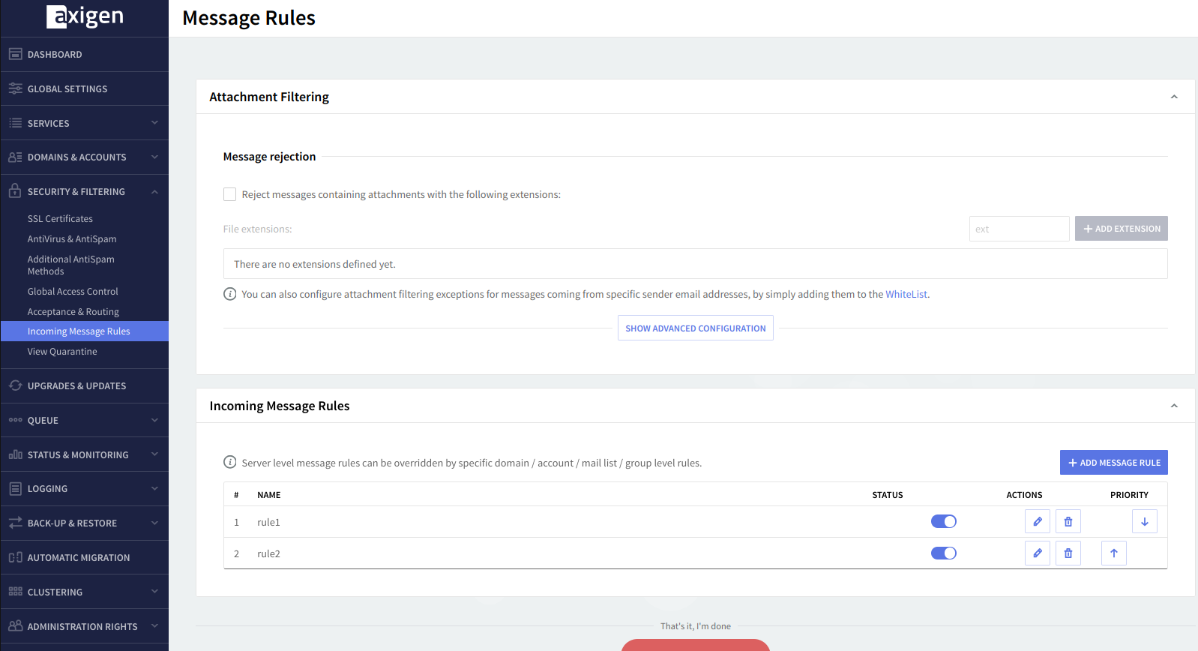Turn off the rule2 status switch
Image resolution: width=1198 pixels, height=651 pixels.
coord(943,553)
